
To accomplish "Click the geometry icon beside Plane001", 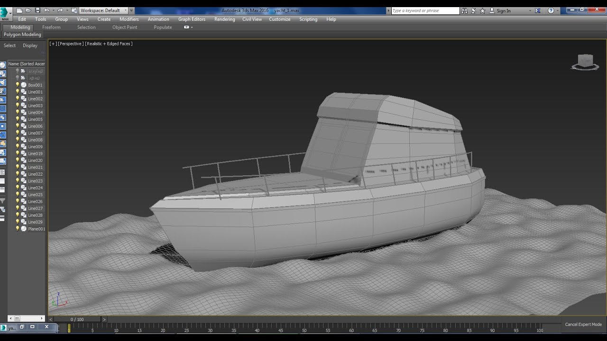I will [x=24, y=229].
